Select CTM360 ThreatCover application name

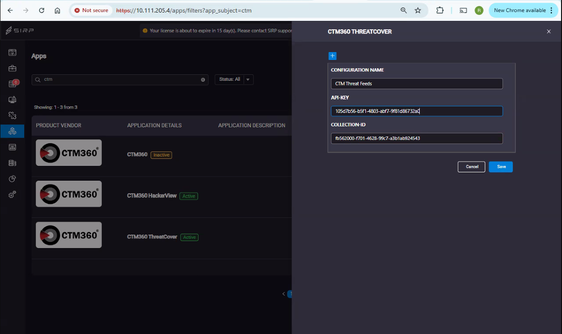[152, 237]
